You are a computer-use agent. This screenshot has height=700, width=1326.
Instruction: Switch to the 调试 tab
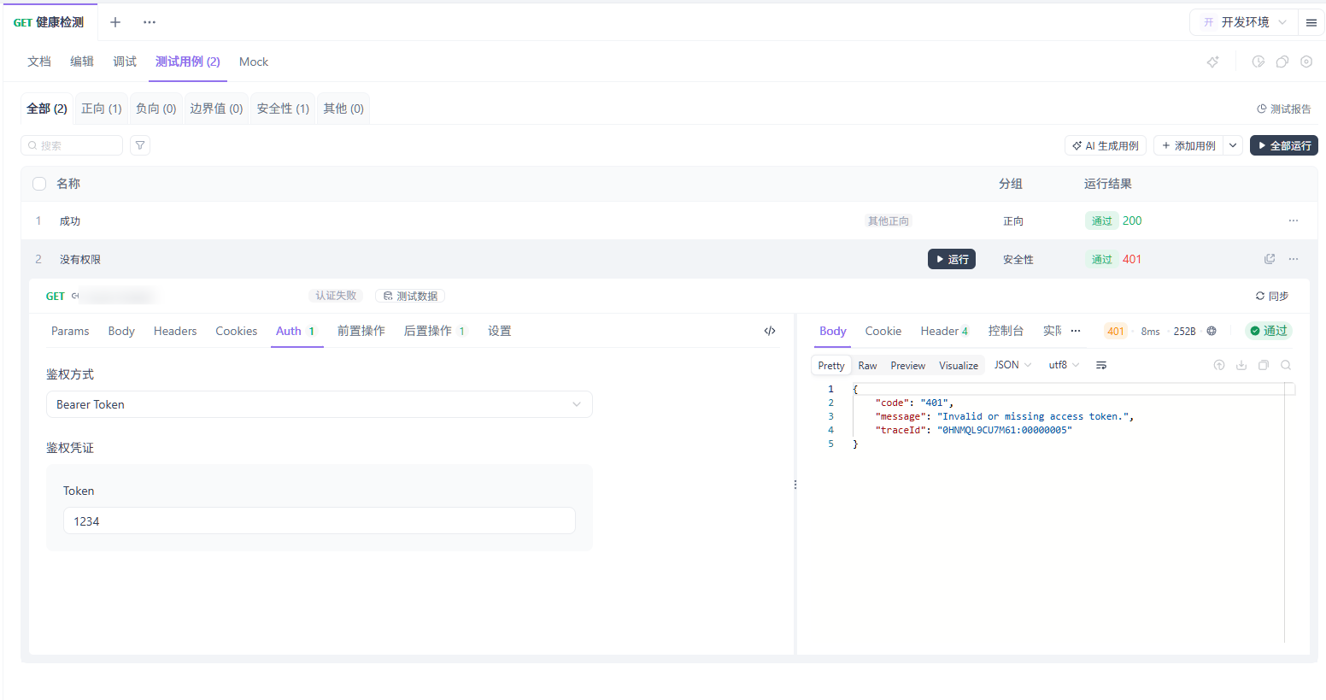125,62
